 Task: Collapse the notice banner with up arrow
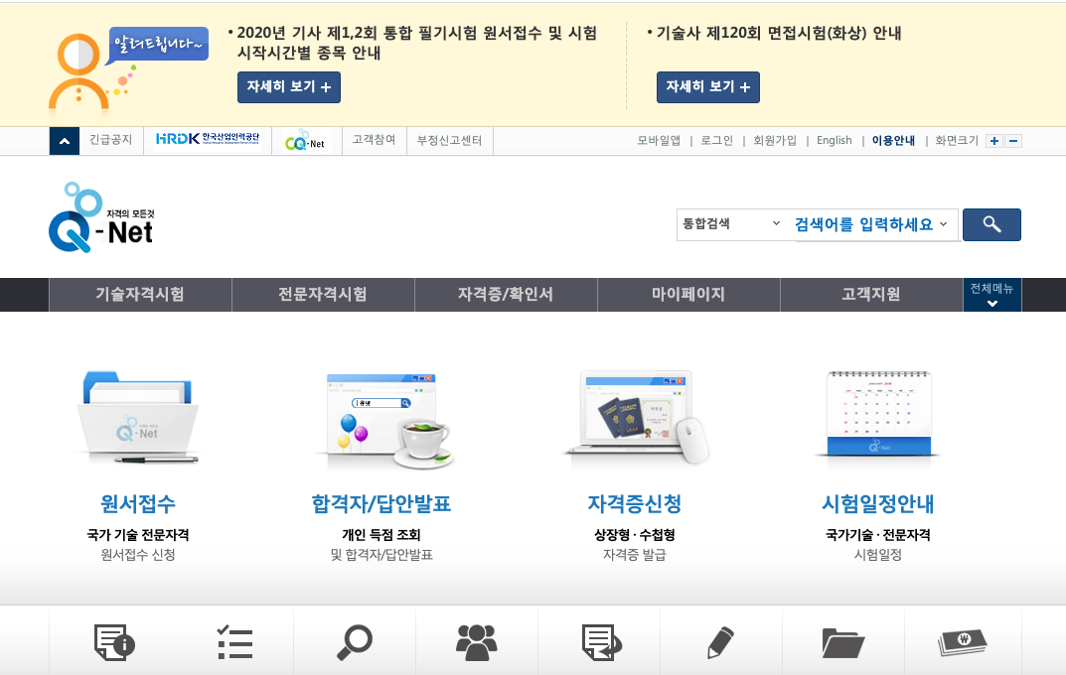point(65,141)
